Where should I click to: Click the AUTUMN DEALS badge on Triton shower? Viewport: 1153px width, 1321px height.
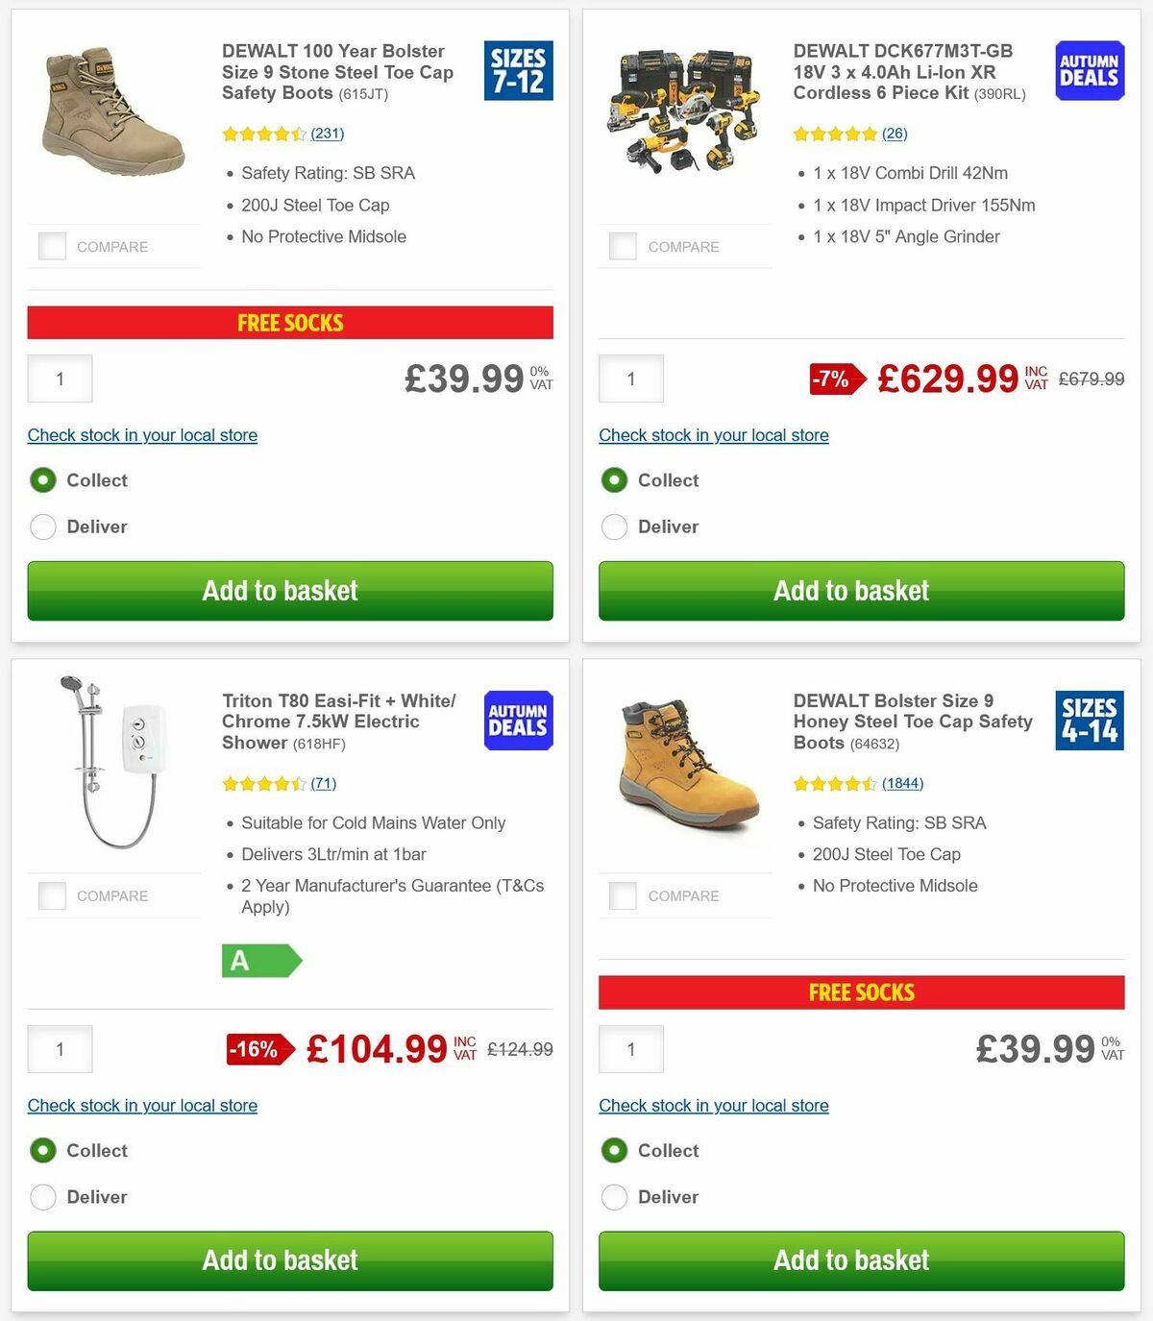pyautogui.click(x=518, y=721)
